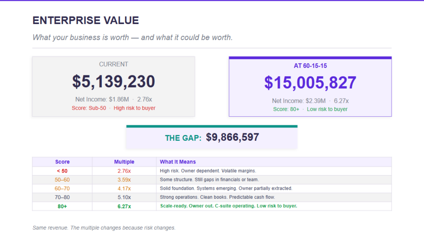424x238 pixels.
Task: Click the $15,005,827 projected value
Action: pyautogui.click(x=310, y=83)
